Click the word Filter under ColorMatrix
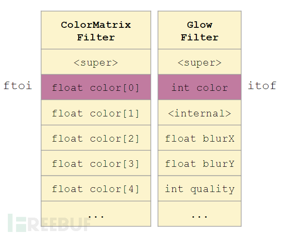 (x=96, y=37)
